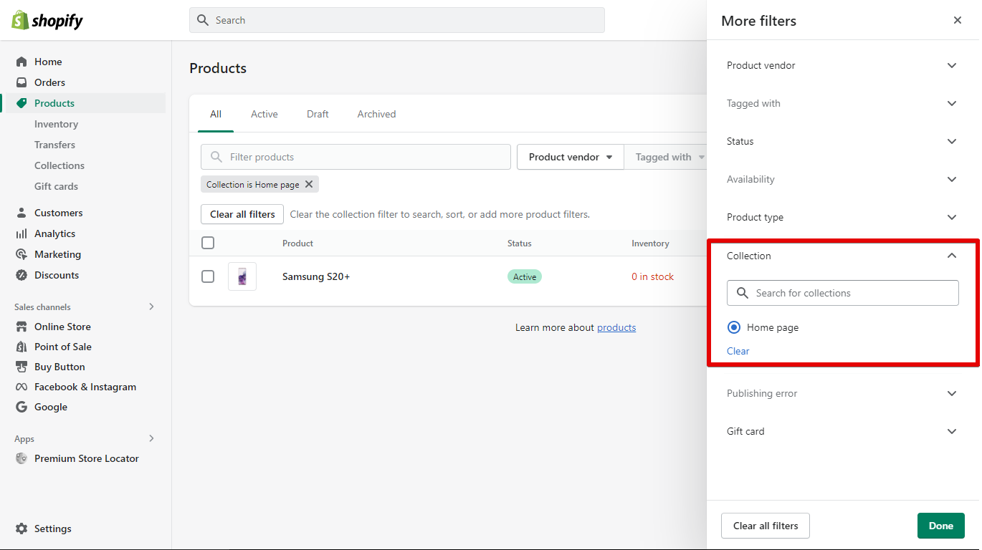Click the Orders inbox icon
Viewport: 982px width, 550px height.
[x=22, y=82]
